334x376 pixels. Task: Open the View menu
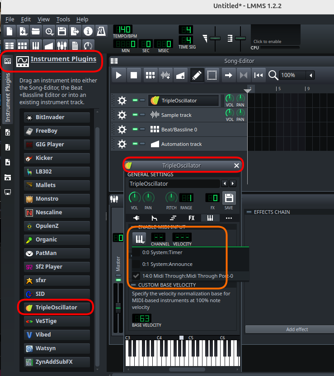tap(43, 19)
